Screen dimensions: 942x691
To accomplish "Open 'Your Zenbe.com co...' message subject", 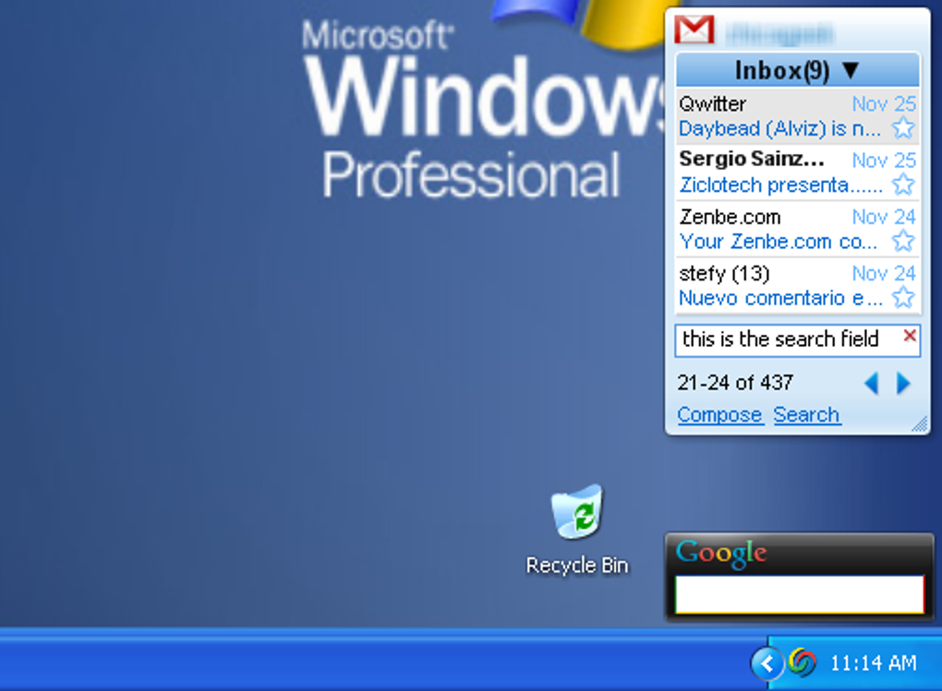I will tap(778, 242).
